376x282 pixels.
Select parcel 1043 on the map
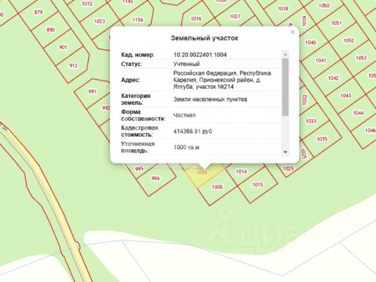click(345, 95)
